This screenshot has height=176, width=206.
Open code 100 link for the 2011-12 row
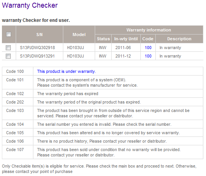pyautogui.click(x=148, y=56)
